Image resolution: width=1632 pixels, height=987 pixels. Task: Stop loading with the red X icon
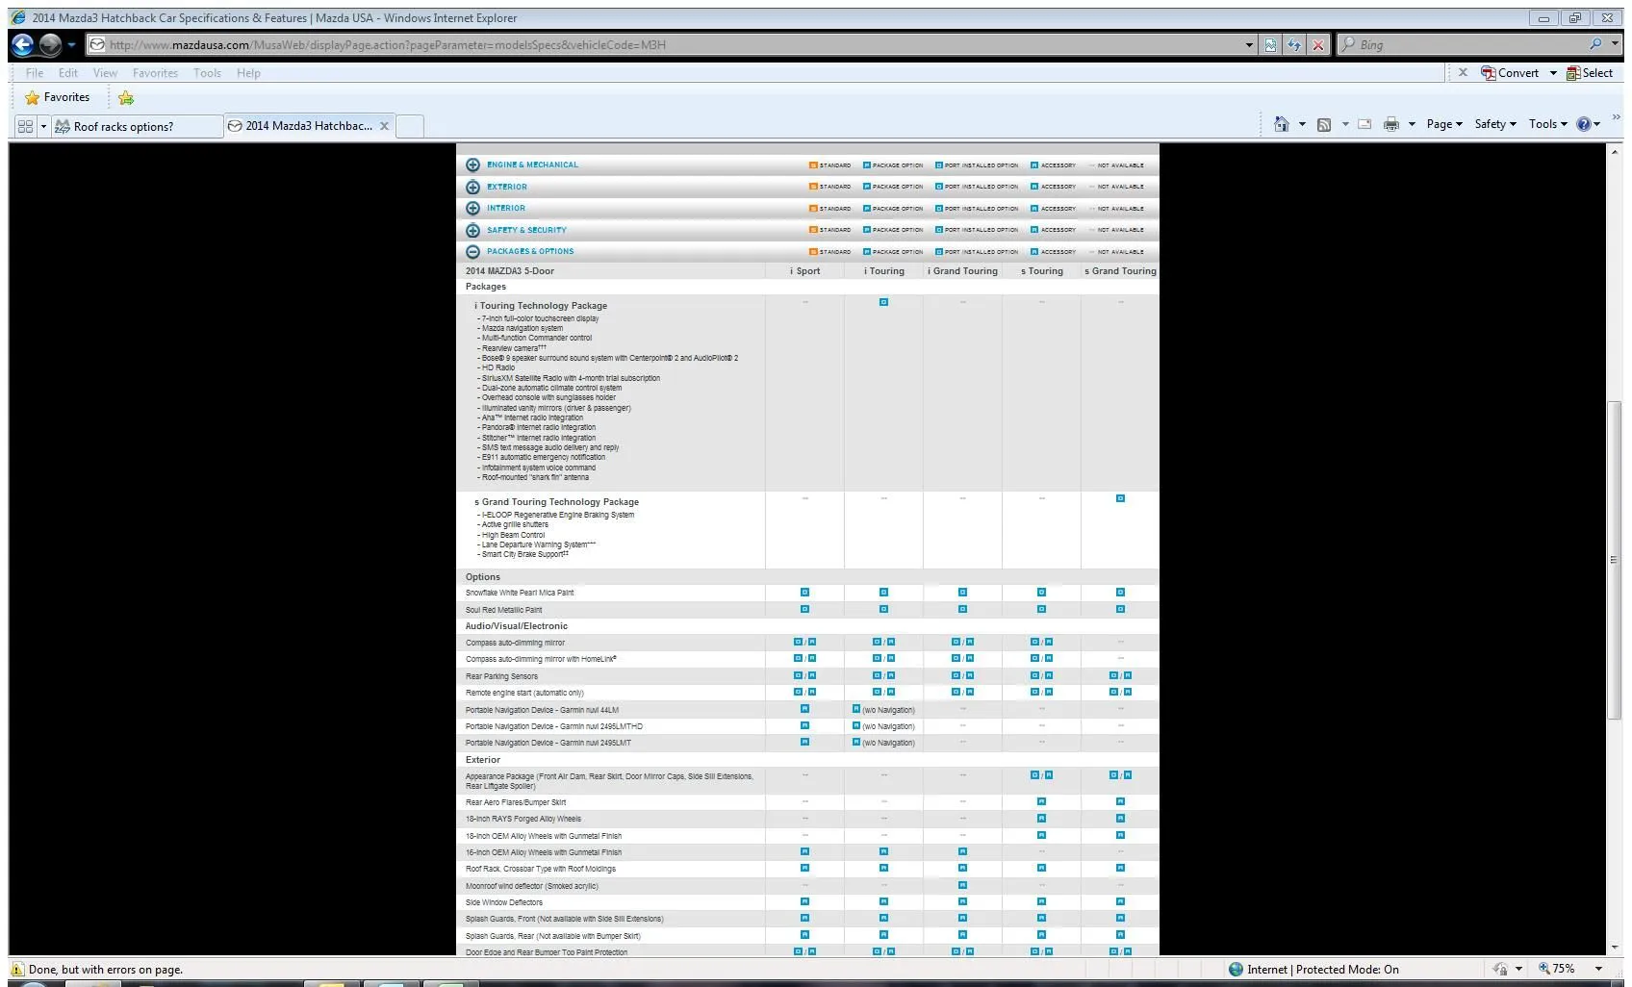pos(1317,44)
